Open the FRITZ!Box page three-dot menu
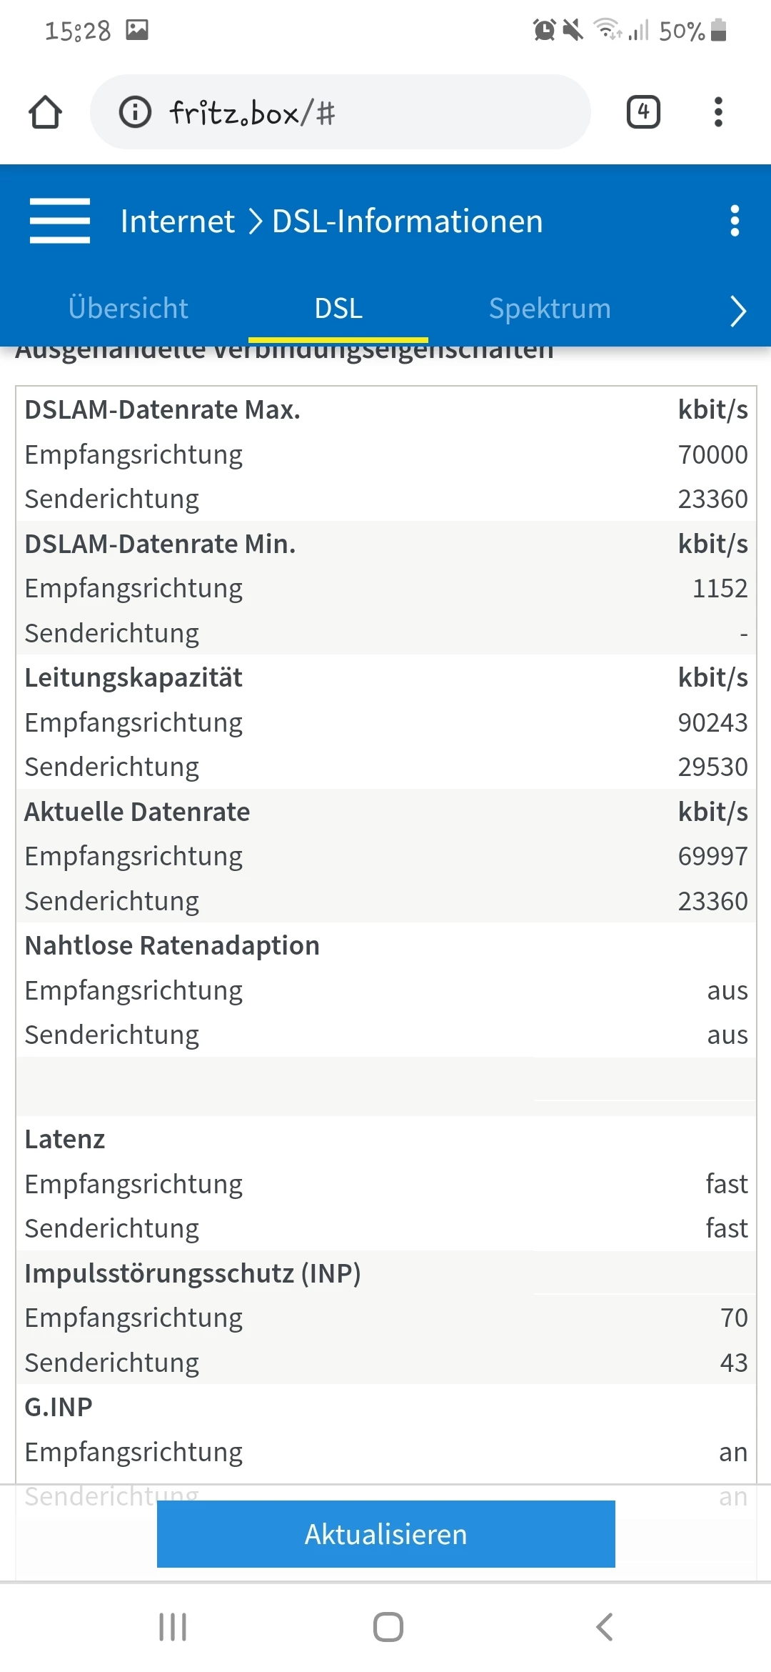The width and height of the screenshot is (771, 1672). pyautogui.click(x=735, y=221)
